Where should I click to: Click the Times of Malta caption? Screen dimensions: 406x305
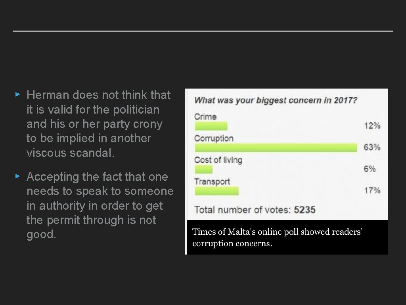277,237
